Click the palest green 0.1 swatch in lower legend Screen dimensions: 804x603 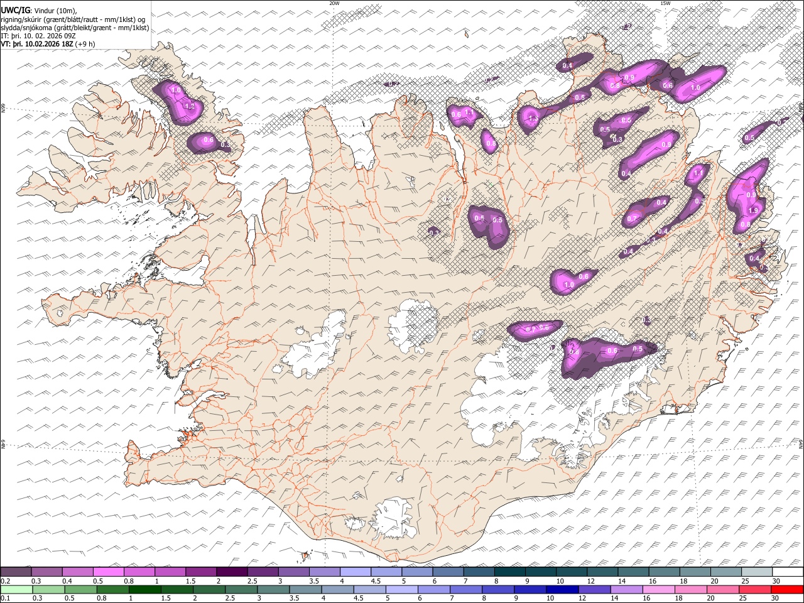coord(16,589)
